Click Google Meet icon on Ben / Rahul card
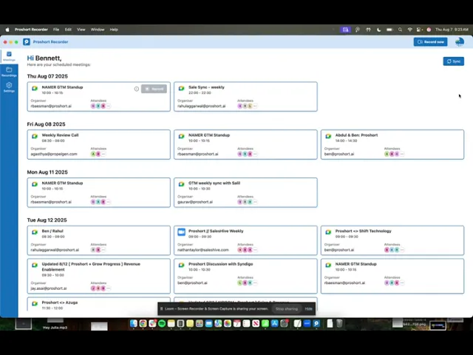This screenshot has width=473, height=355. tap(35, 232)
